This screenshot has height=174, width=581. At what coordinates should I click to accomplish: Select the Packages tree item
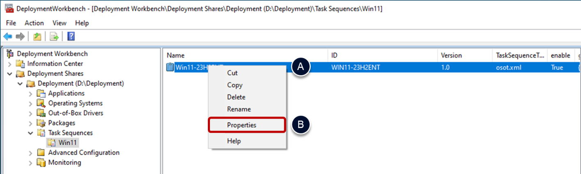(x=62, y=123)
